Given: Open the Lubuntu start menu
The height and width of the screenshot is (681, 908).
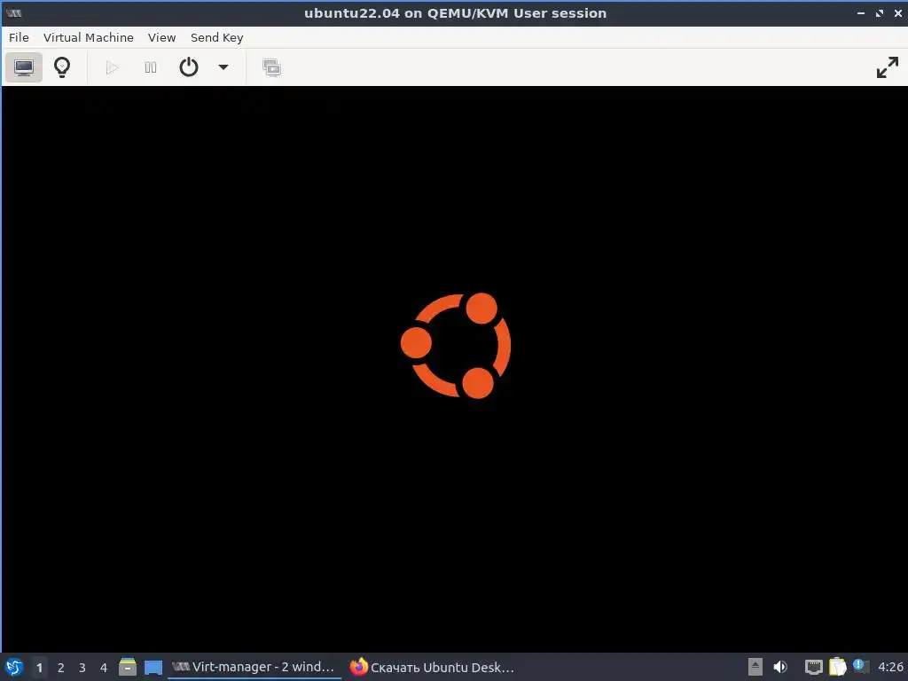Looking at the screenshot, I should 14,667.
